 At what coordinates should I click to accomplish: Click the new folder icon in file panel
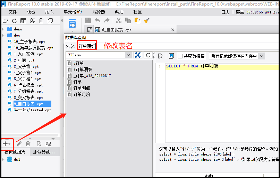coord(5,21)
